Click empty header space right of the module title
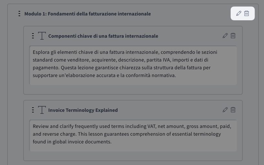This screenshot has height=165, width=264. tap(190, 14)
